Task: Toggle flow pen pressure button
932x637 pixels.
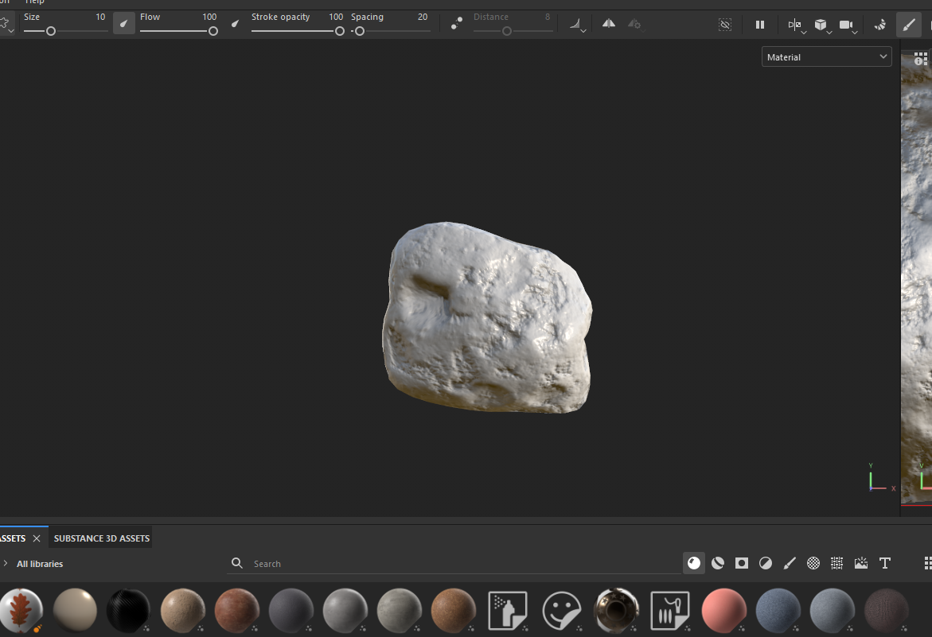Action: (x=236, y=24)
